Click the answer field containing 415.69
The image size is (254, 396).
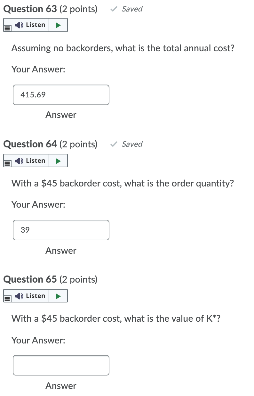[61, 95]
